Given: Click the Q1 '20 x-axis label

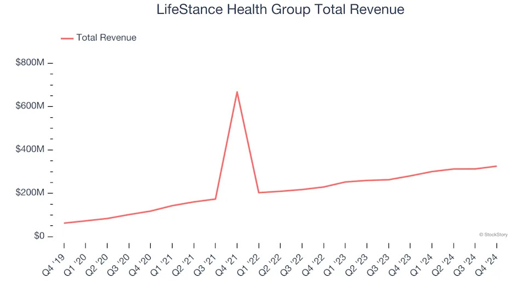Looking at the screenshot, I should click(x=75, y=265).
